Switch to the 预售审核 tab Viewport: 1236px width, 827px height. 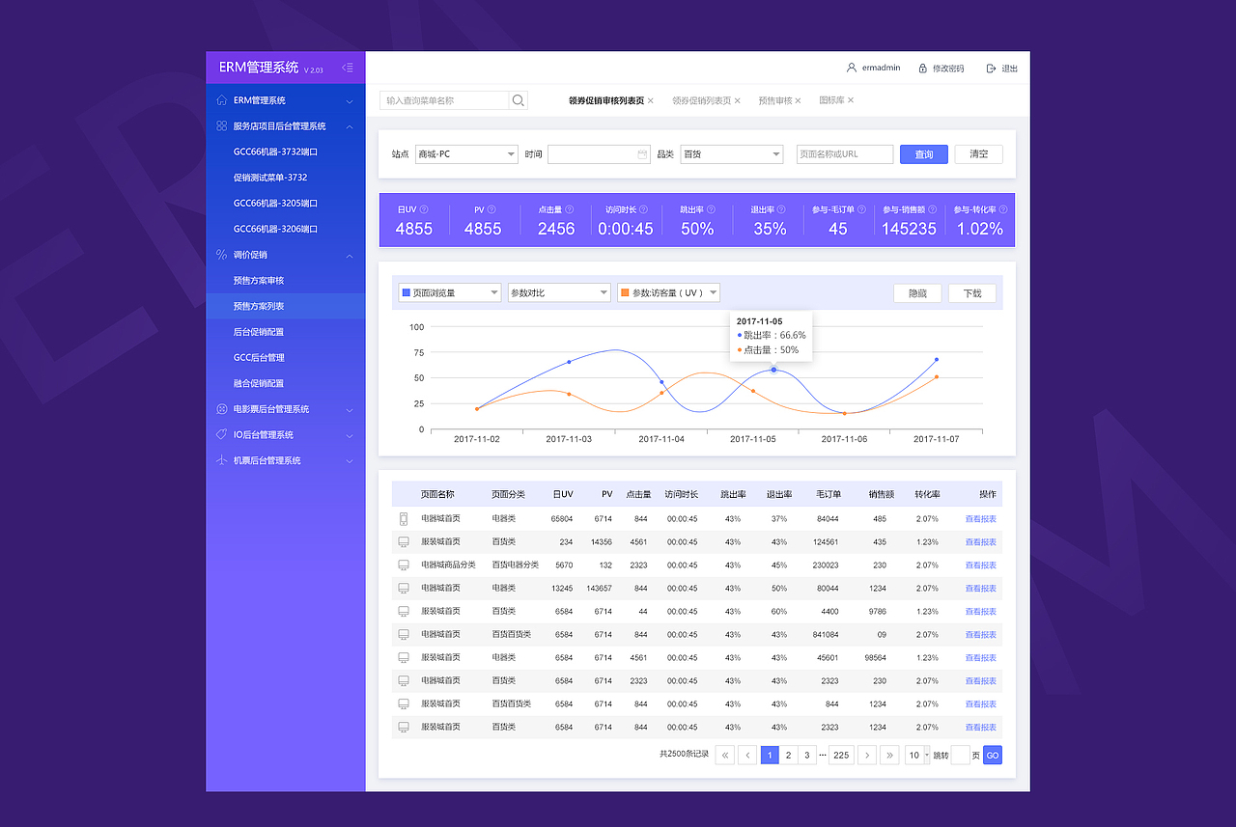(774, 100)
